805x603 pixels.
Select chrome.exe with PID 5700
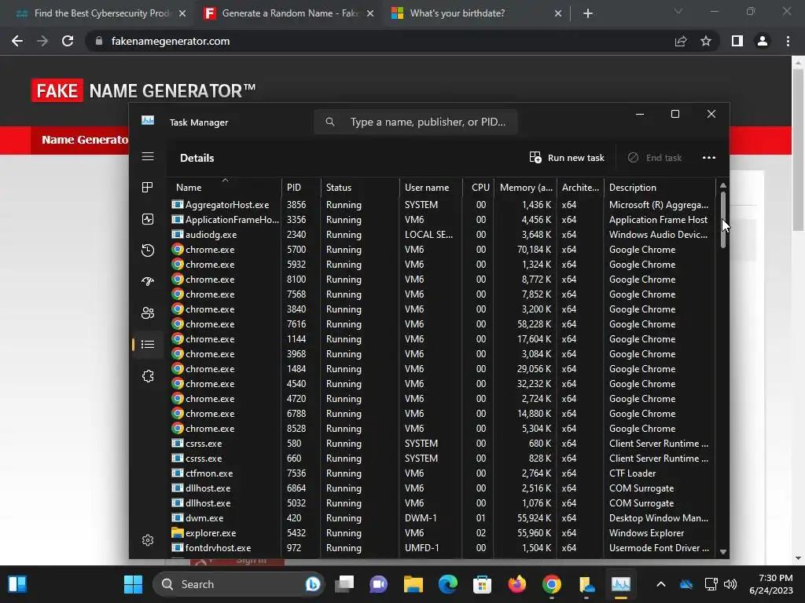[x=442, y=249]
